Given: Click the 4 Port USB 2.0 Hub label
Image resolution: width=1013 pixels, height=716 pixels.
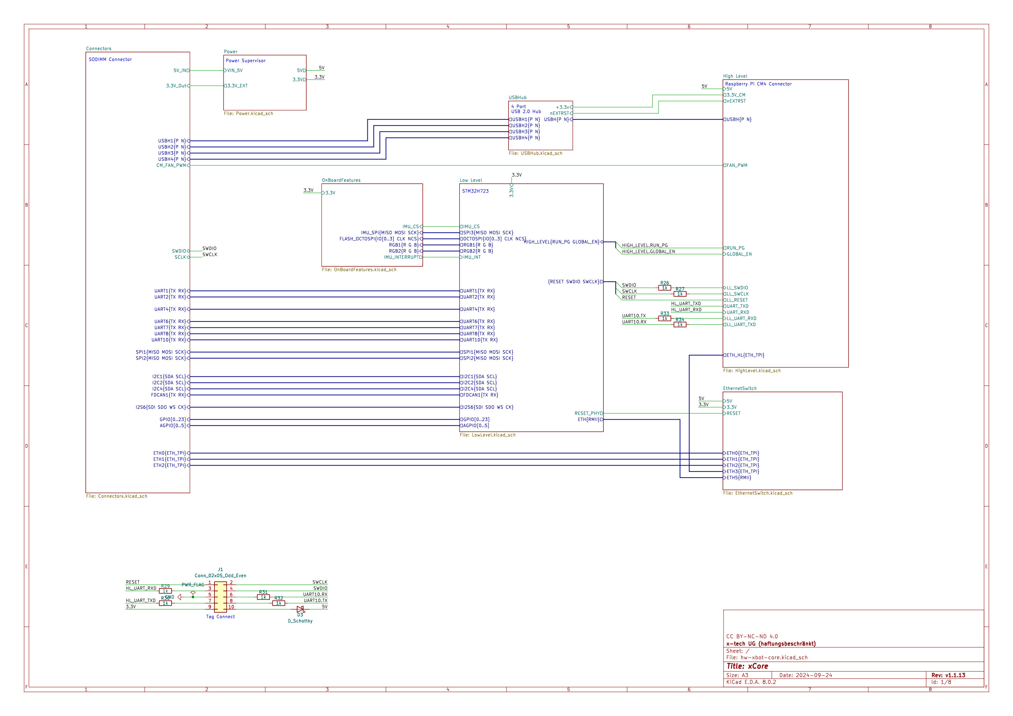Looking at the screenshot, I should 526,109.
